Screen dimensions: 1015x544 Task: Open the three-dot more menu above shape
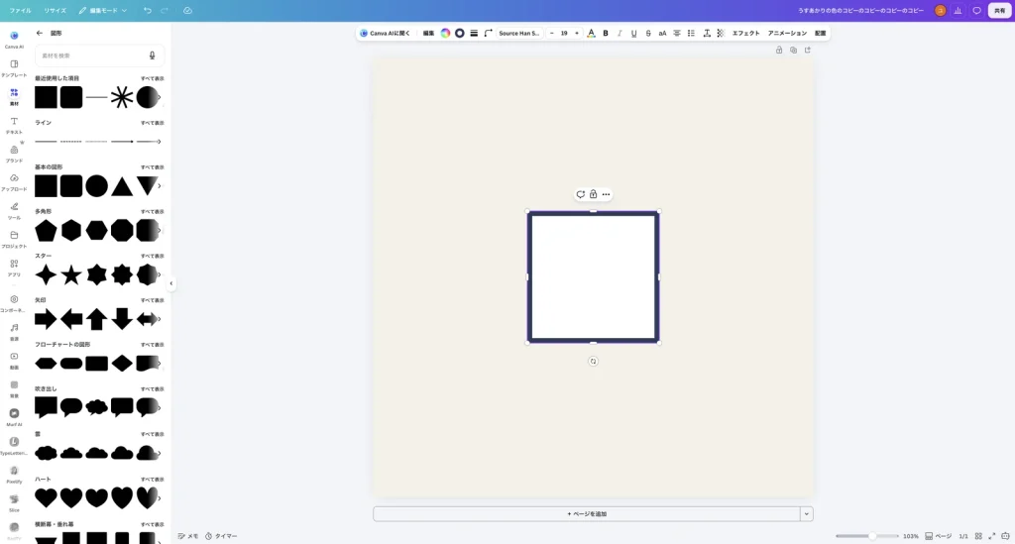coord(606,194)
